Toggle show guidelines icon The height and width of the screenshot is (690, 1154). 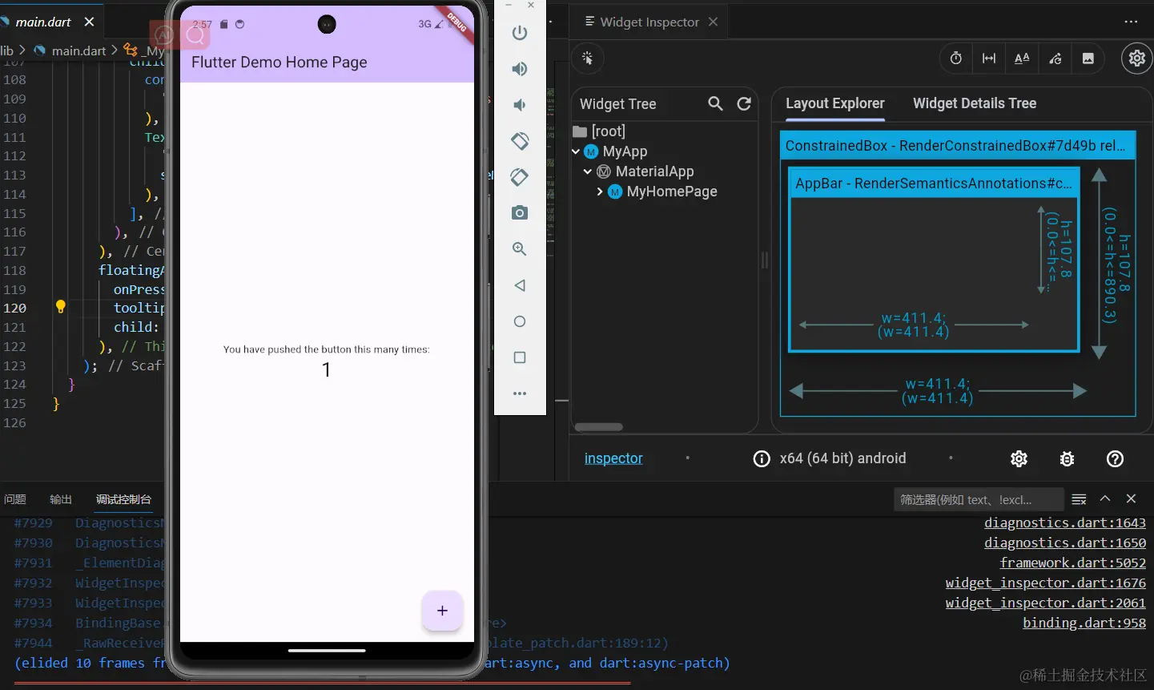coord(989,58)
